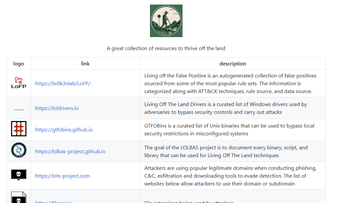Follow the lots-project.com link
The width and height of the screenshot is (339, 203).
62,176
